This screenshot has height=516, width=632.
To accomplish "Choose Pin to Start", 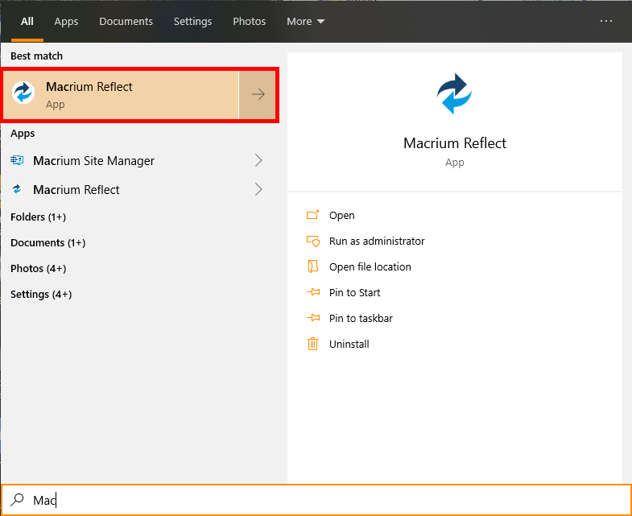I will [355, 293].
